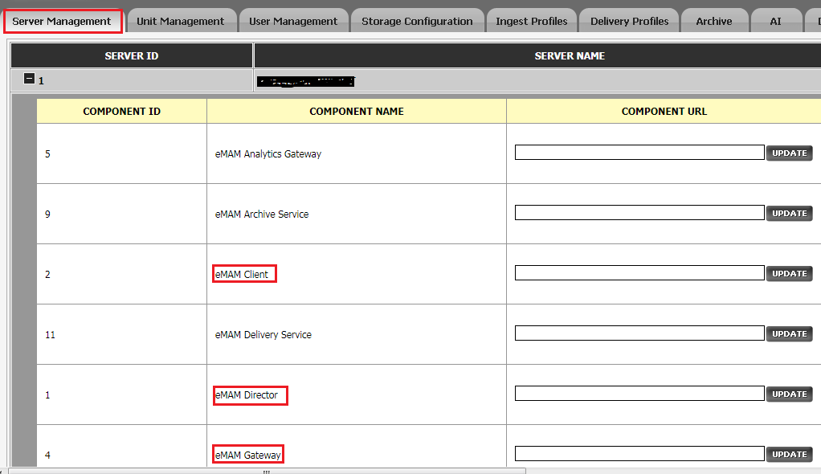The width and height of the screenshot is (821, 474).
Task: Open the Delivery Profiles tab
Action: coord(629,22)
